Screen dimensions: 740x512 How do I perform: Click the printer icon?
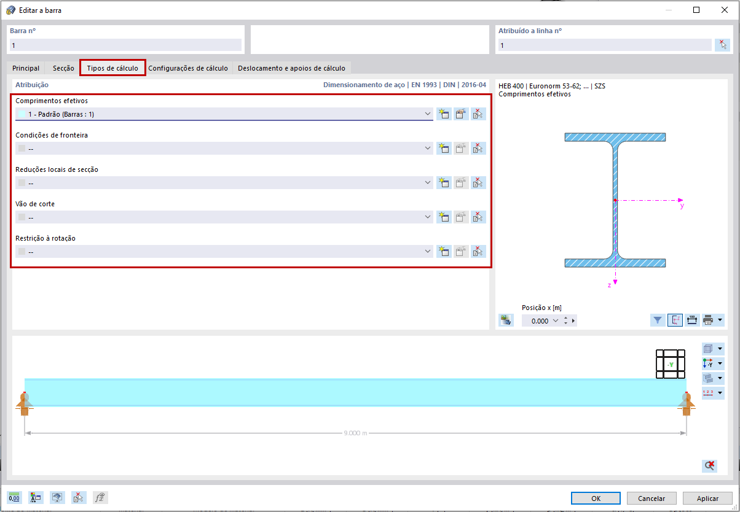[x=709, y=320]
